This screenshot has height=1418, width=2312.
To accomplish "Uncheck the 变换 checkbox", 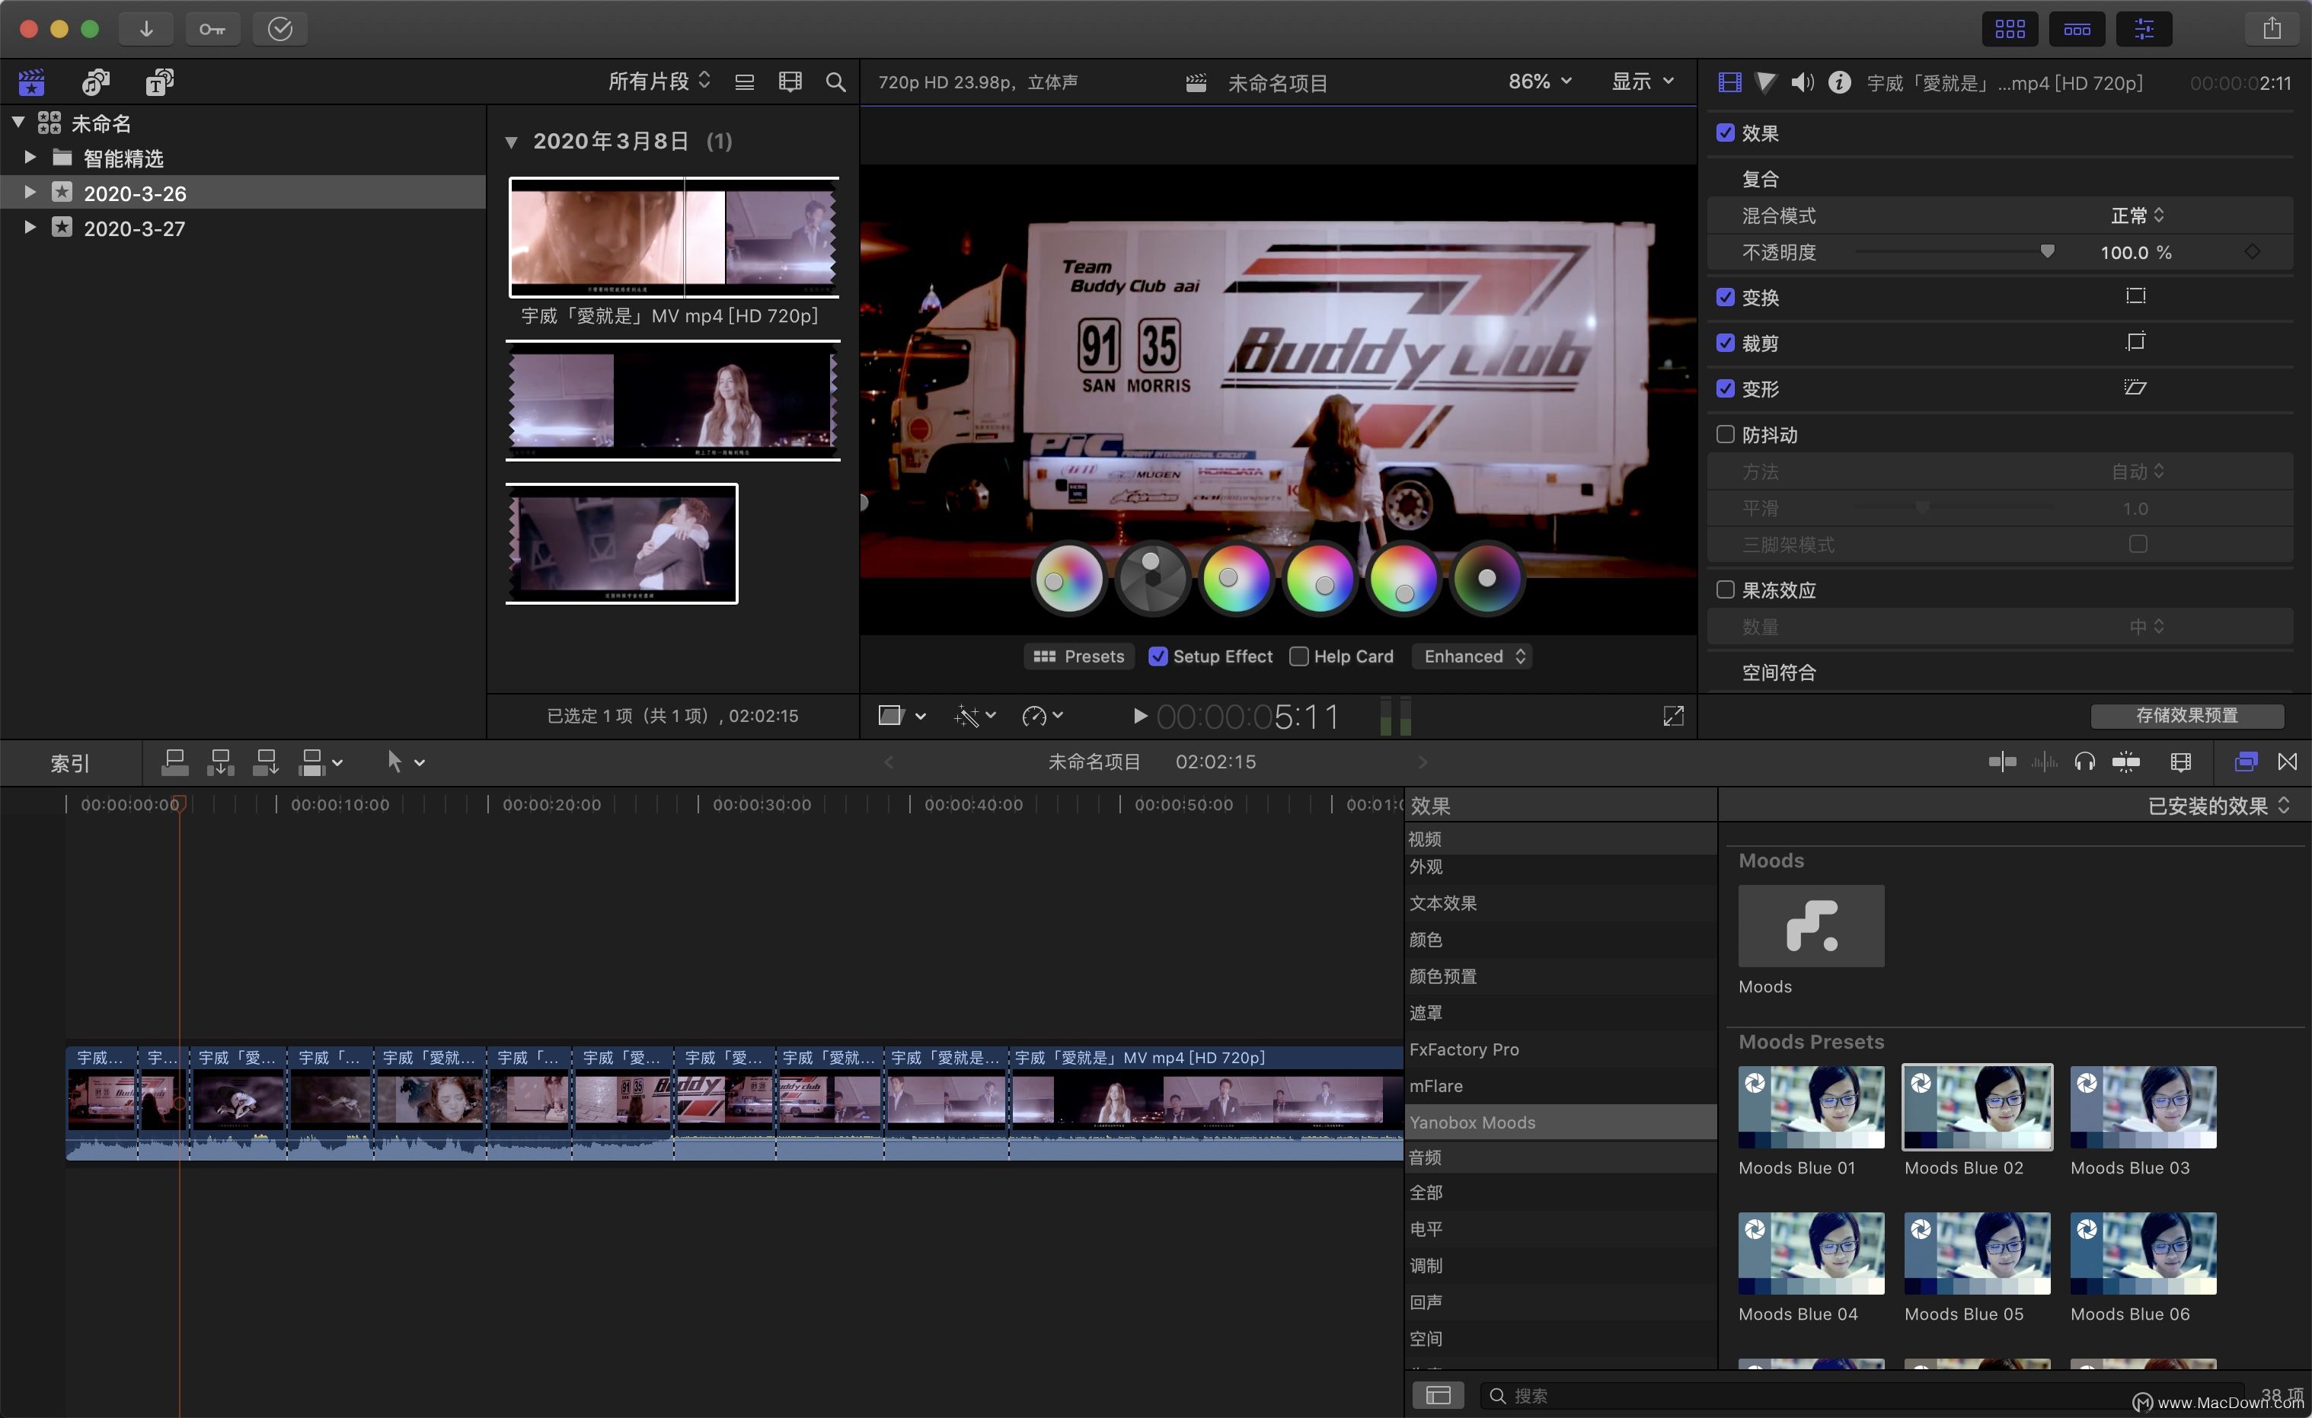I will (1725, 296).
